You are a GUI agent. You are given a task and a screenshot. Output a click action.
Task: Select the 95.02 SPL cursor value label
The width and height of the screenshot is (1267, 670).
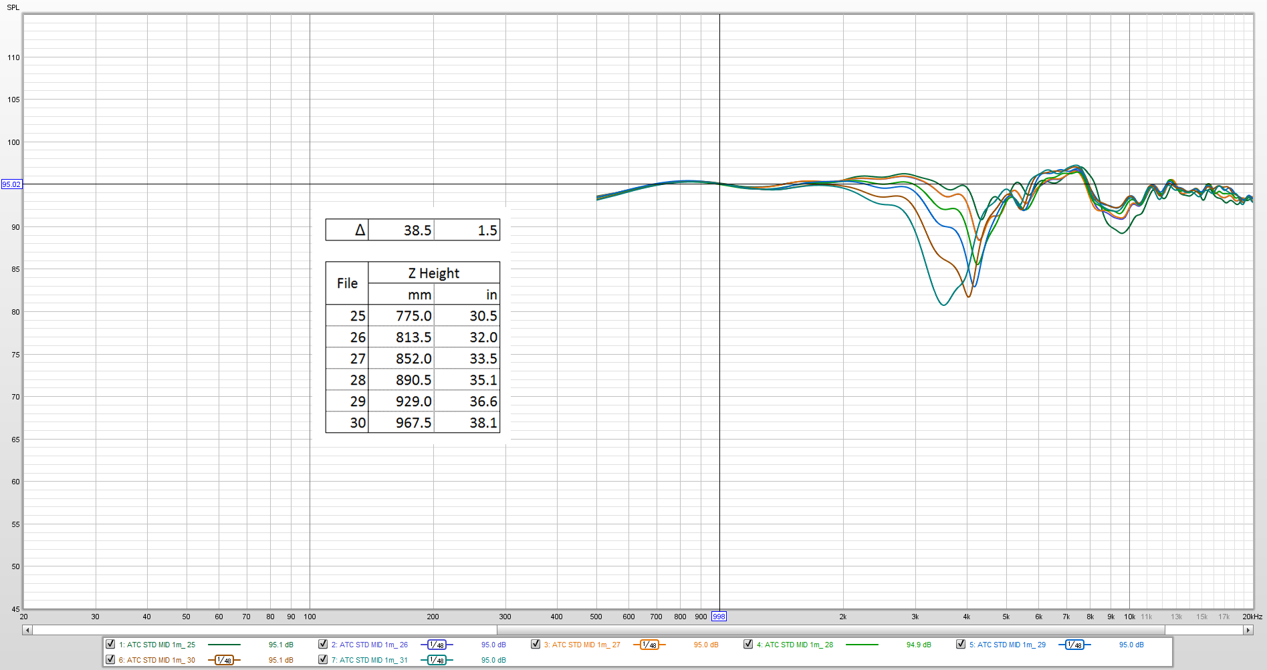pyautogui.click(x=11, y=184)
